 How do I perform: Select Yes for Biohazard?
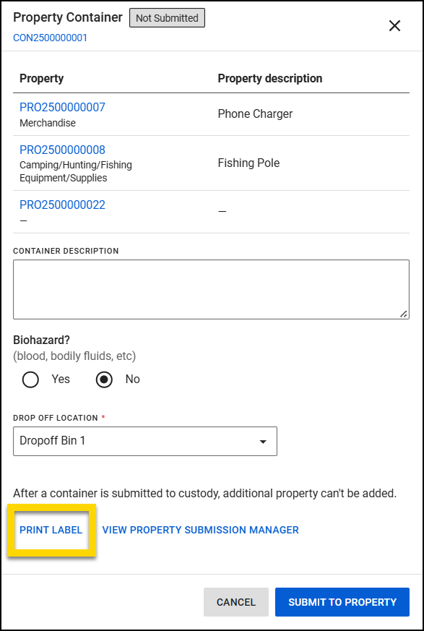pos(30,379)
